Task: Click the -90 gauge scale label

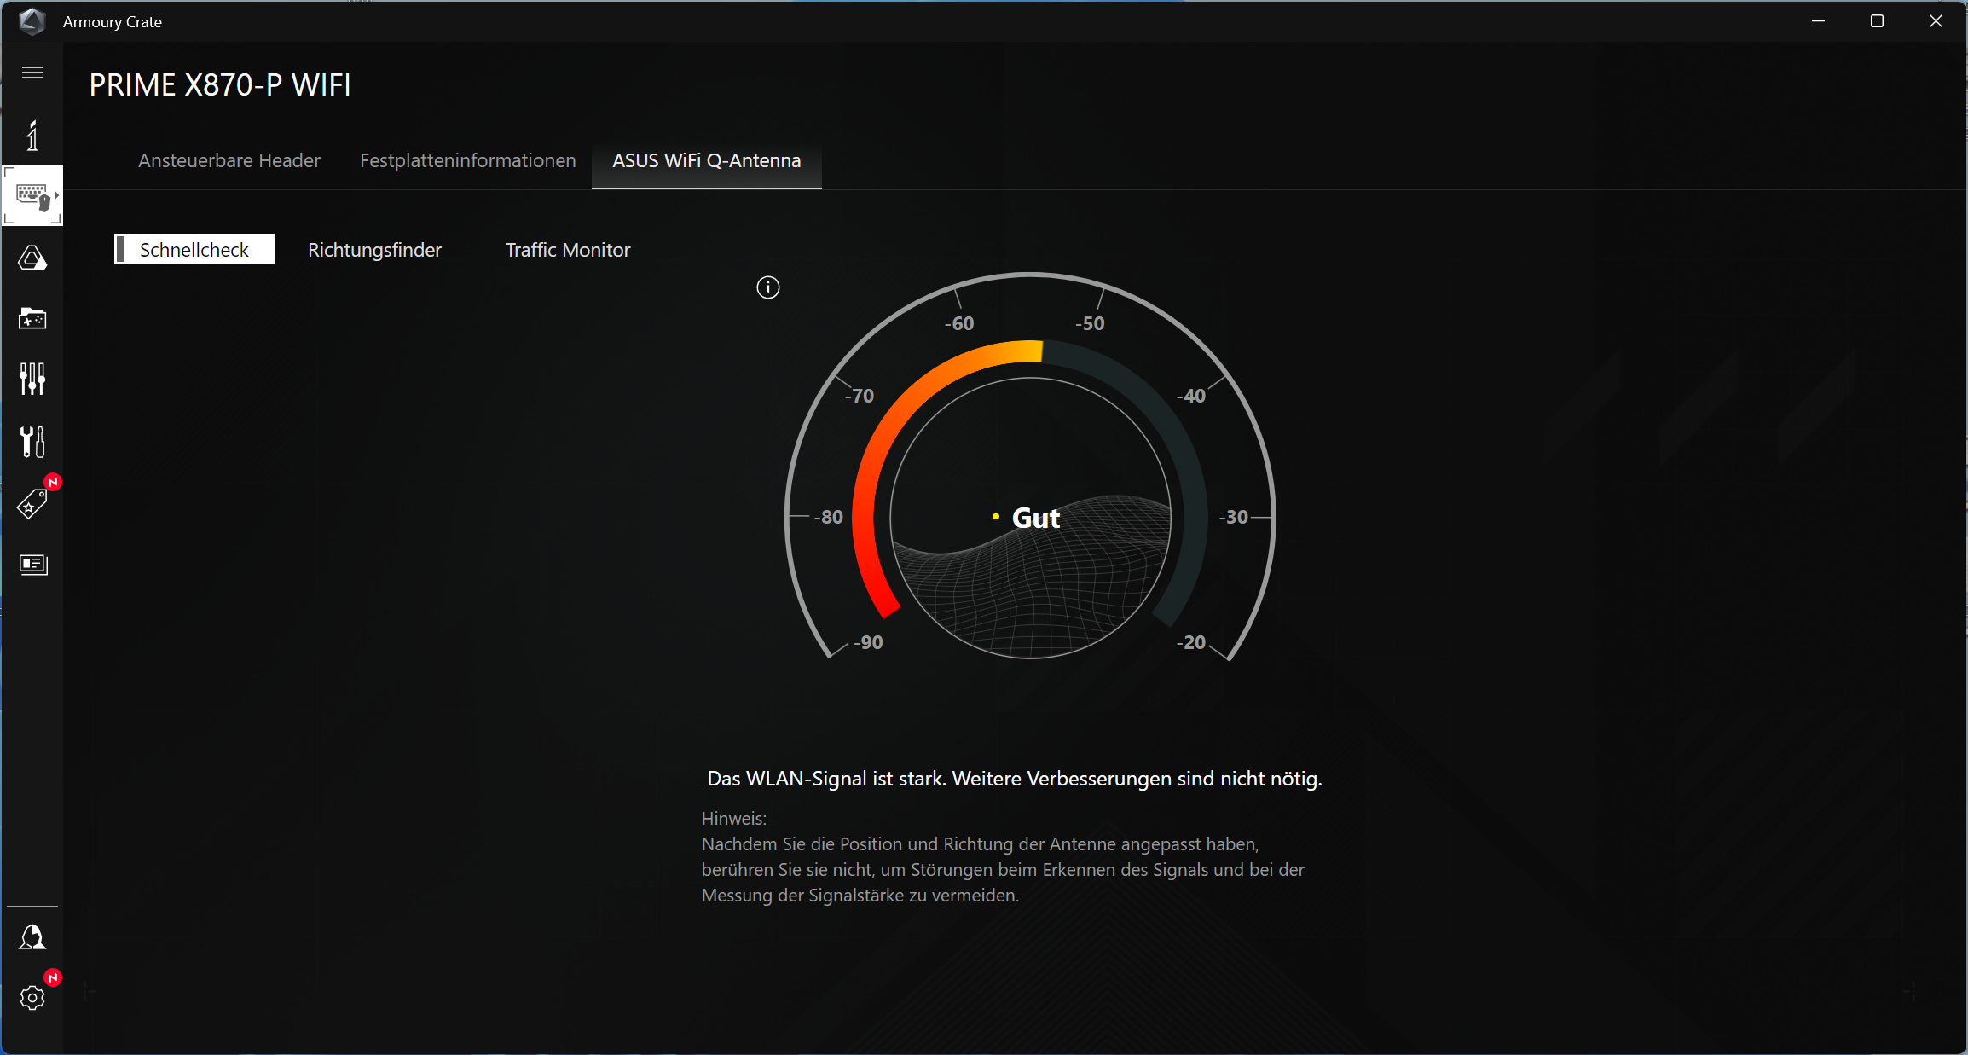Action: 869,642
